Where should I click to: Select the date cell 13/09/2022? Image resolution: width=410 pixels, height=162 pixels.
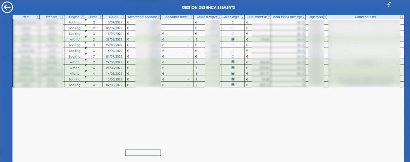[114, 34]
